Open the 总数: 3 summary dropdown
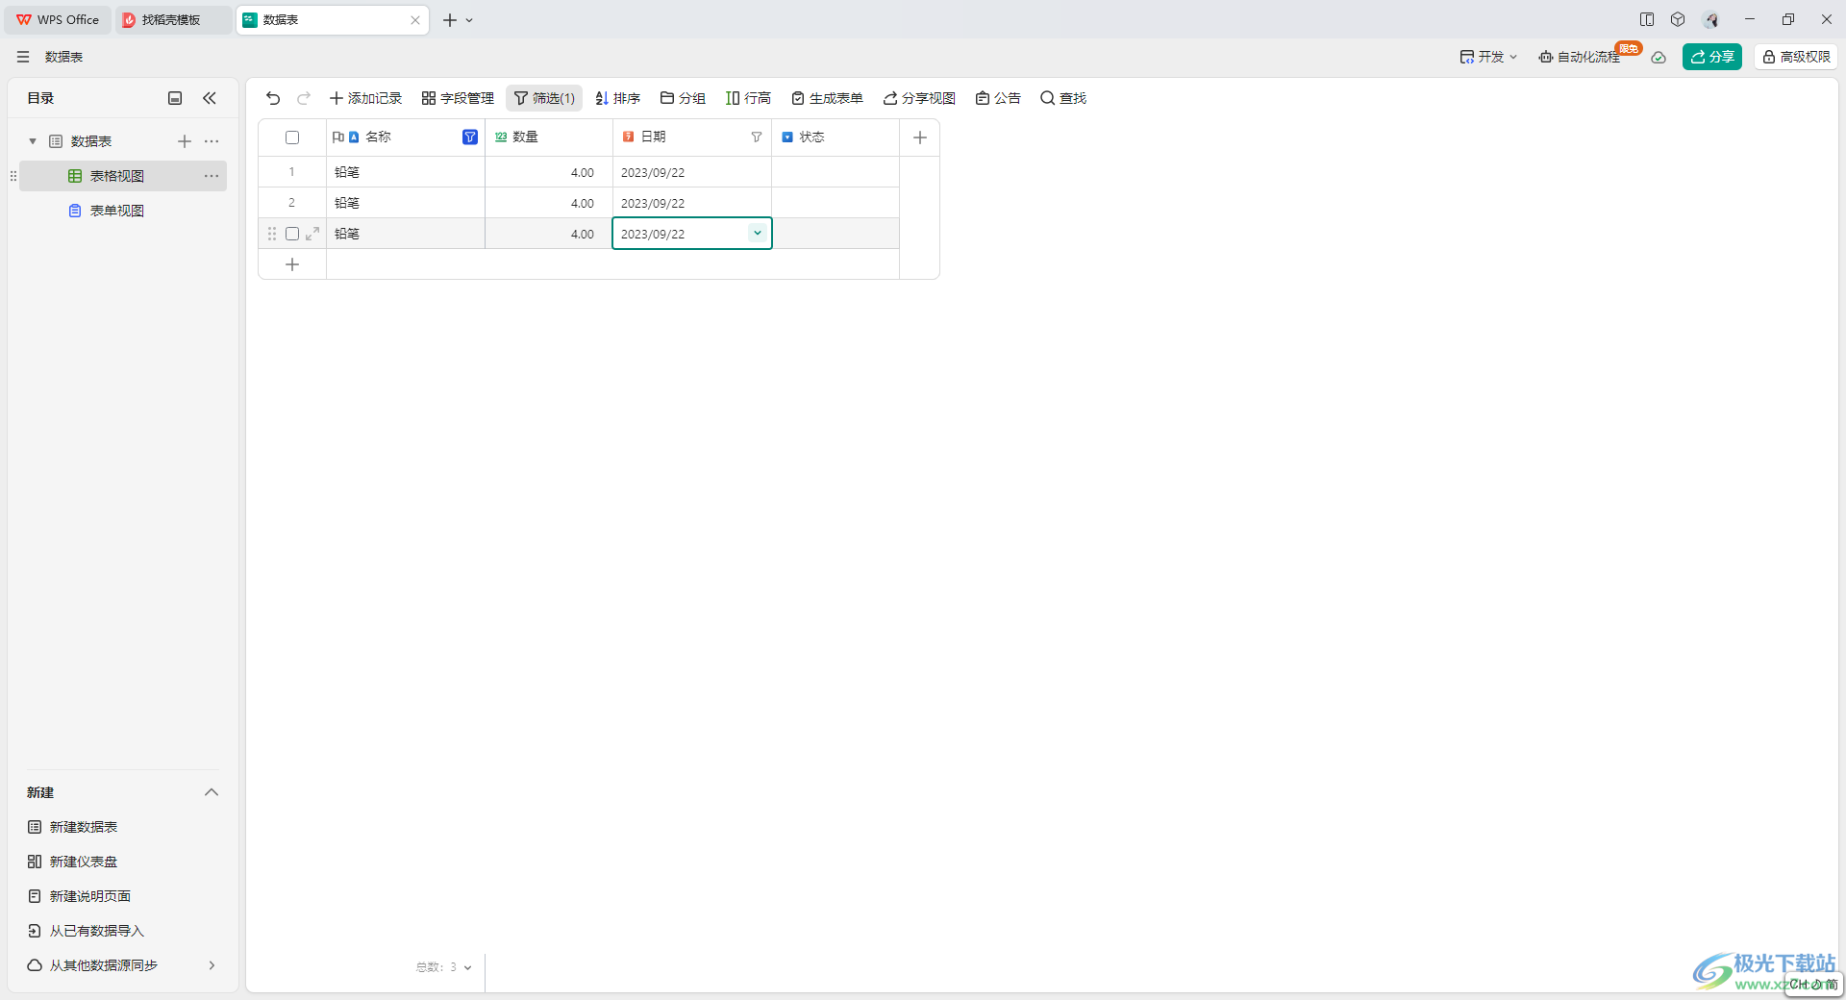Screen dimensions: 1846x1000 click(x=443, y=967)
